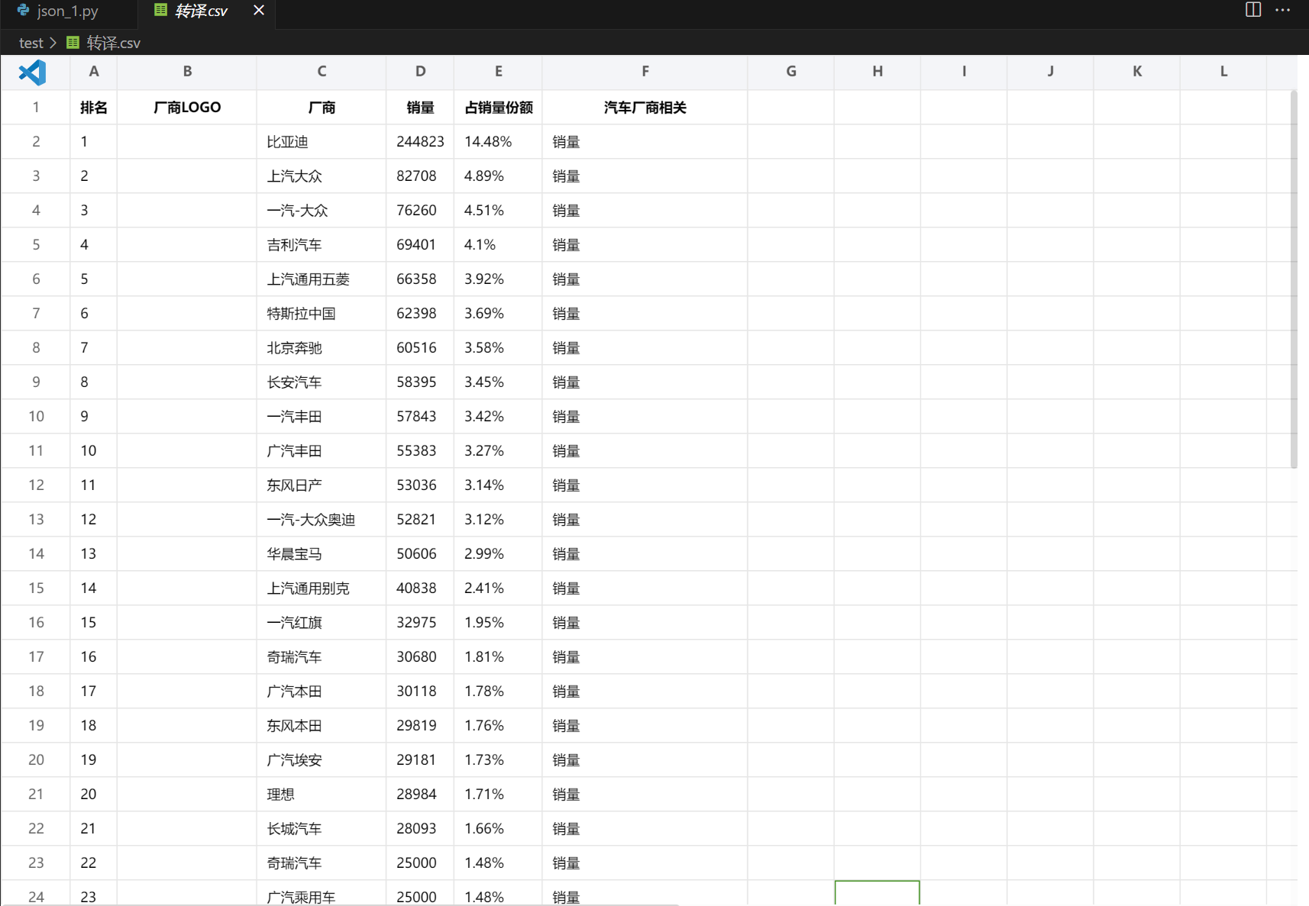Click the CSV file icon in breadcrumb
This screenshot has height=906, width=1309.
coord(73,43)
